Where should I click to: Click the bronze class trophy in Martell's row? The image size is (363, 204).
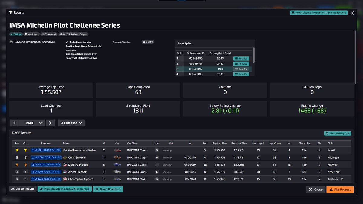click(x=26, y=165)
